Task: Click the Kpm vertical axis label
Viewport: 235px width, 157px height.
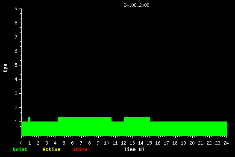Action: pyautogui.click(x=6, y=68)
